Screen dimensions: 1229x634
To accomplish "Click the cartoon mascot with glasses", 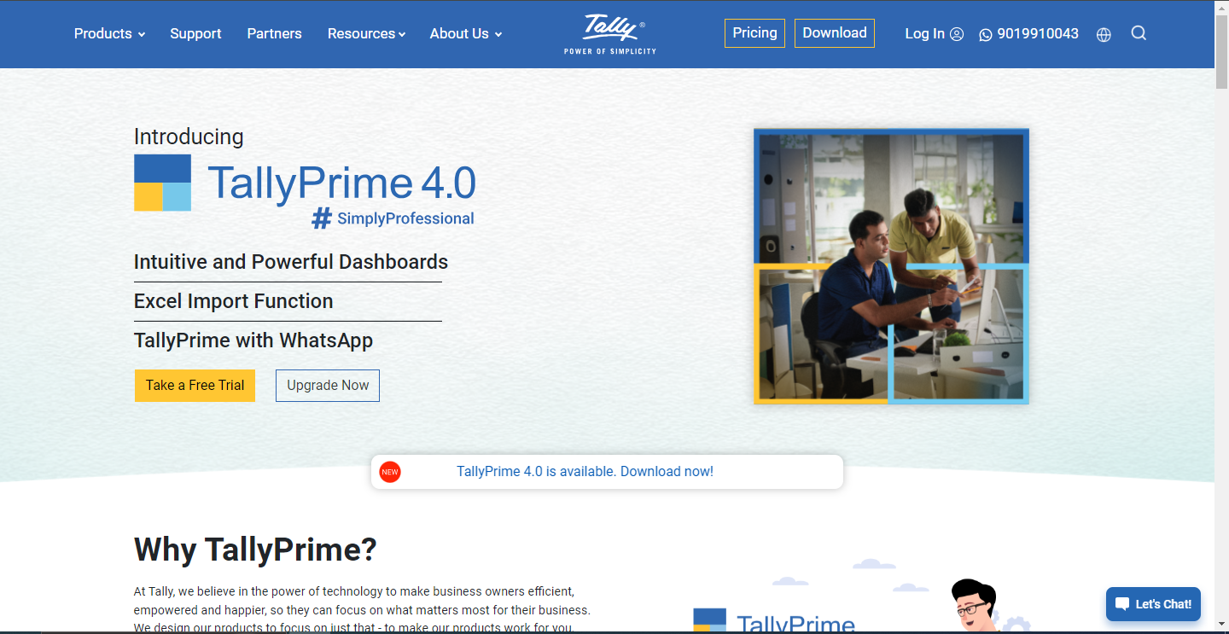I will (973, 606).
